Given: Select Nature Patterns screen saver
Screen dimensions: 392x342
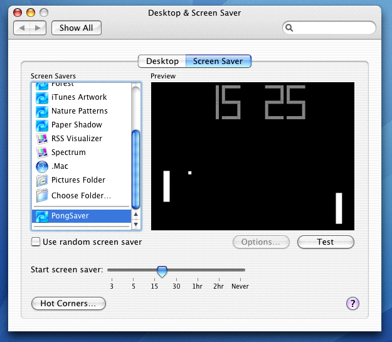Looking at the screenshot, I should click(82, 111).
